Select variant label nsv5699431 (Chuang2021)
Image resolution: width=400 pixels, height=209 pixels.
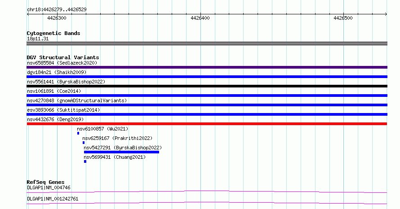click(x=115, y=157)
